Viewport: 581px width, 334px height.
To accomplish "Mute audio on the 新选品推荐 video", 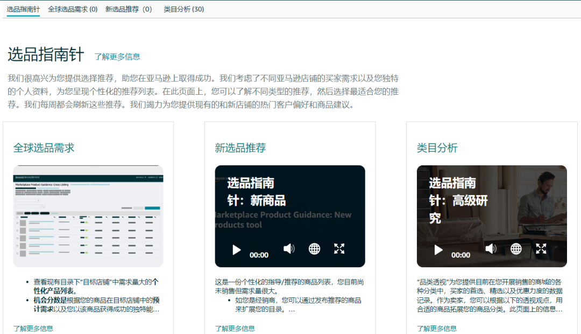I will pos(289,249).
